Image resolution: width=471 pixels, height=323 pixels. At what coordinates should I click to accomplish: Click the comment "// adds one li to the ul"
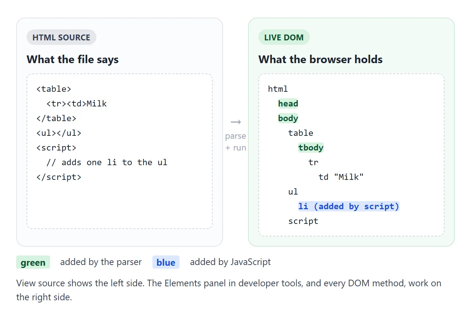coord(107,163)
